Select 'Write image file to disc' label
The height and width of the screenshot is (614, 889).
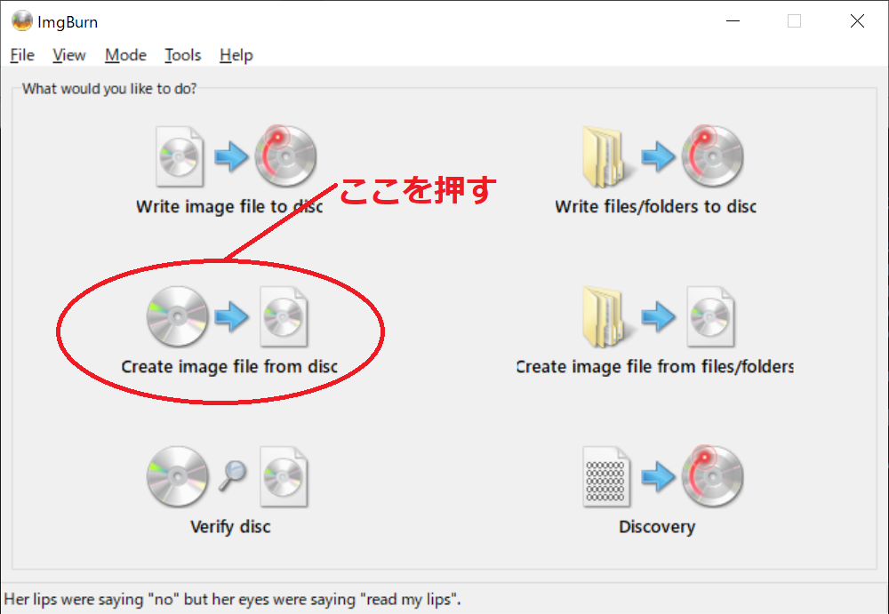pyautogui.click(x=229, y=206)
